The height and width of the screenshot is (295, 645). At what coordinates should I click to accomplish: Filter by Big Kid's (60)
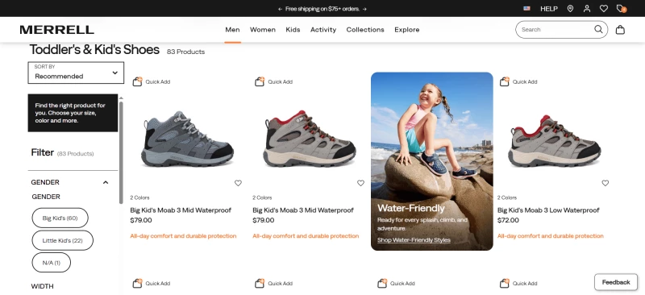[x=60, y=218]
